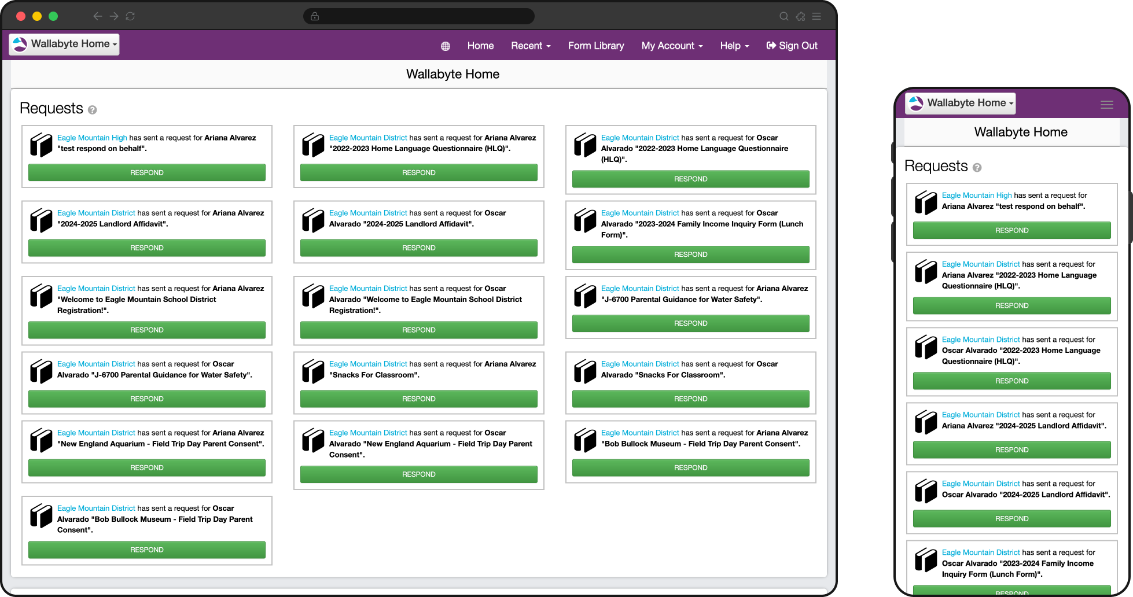This screenshot has width=1133, height=597.
Task: Click Sign Out in the navbar
Action: point(792,46)
